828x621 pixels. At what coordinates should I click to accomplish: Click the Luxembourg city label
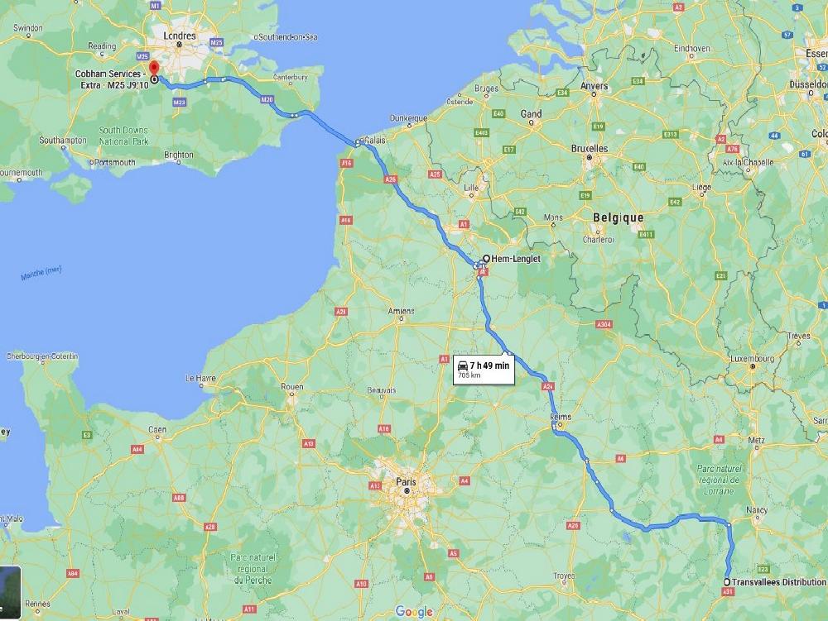click(753, 359)
